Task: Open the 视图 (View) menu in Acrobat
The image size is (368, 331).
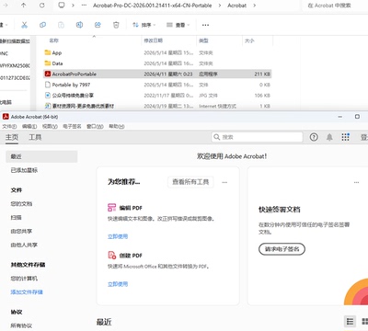Action: [x=50, y=126]
